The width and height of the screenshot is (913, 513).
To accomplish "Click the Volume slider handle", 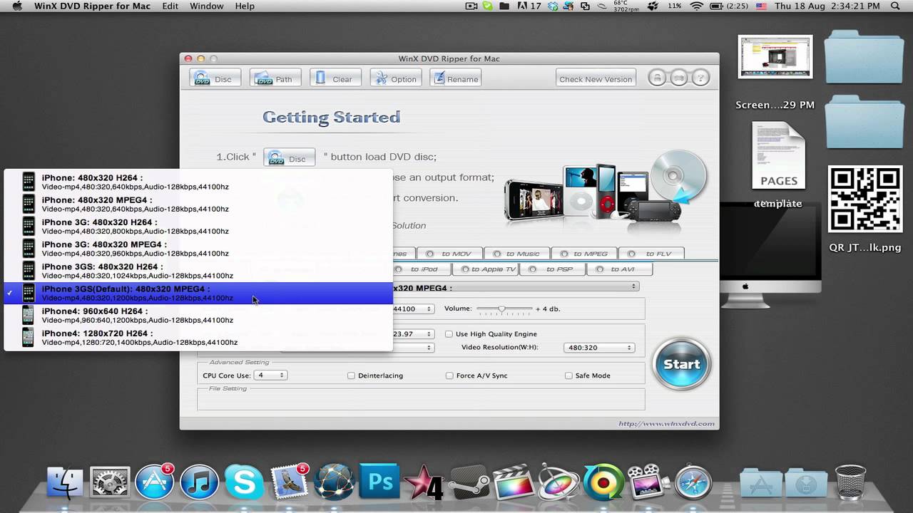I will point(502,309).
